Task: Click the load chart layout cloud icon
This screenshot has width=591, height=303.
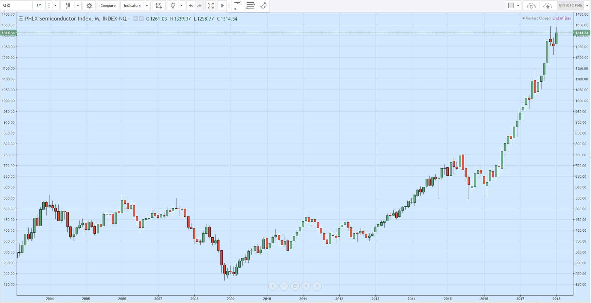Action: (531, 6)
